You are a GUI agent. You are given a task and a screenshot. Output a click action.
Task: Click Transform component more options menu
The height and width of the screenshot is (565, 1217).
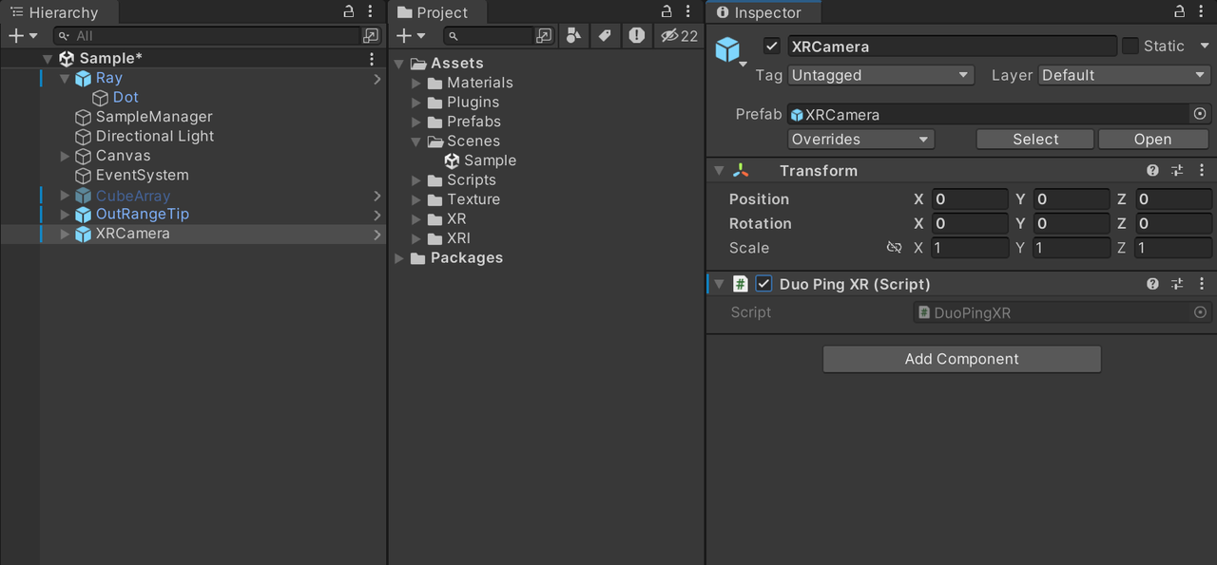click(1202, 171)
